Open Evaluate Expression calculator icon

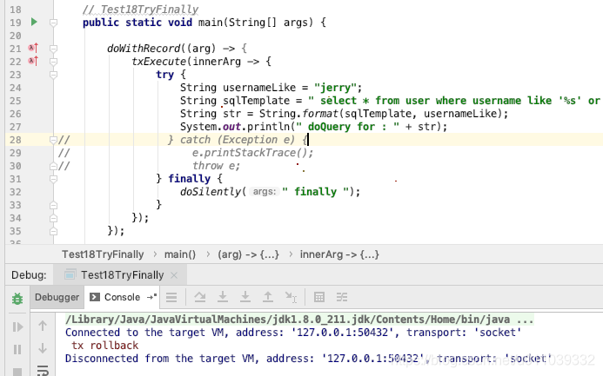tap(319, 297)
